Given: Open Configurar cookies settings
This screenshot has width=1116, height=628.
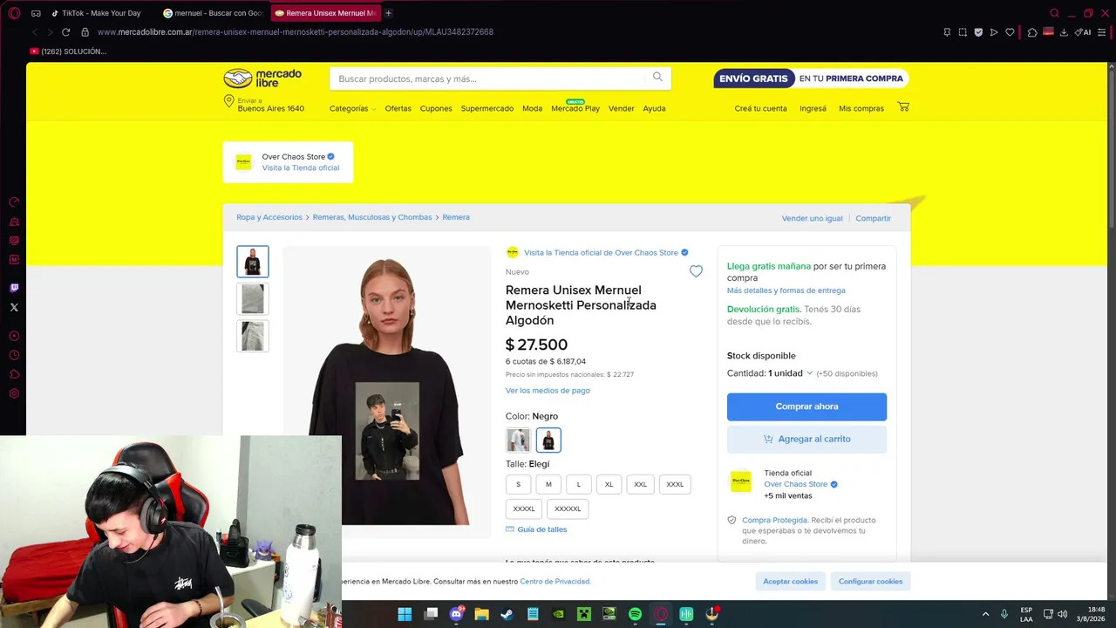Looking at the screenshot, I should point(870,581).
